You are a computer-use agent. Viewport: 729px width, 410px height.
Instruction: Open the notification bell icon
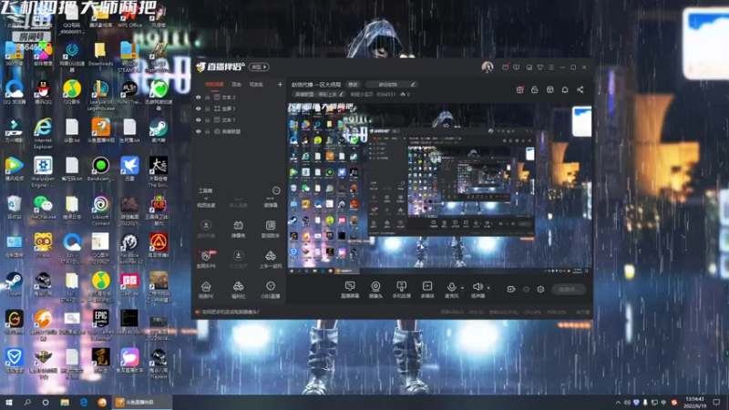(565, 89)
